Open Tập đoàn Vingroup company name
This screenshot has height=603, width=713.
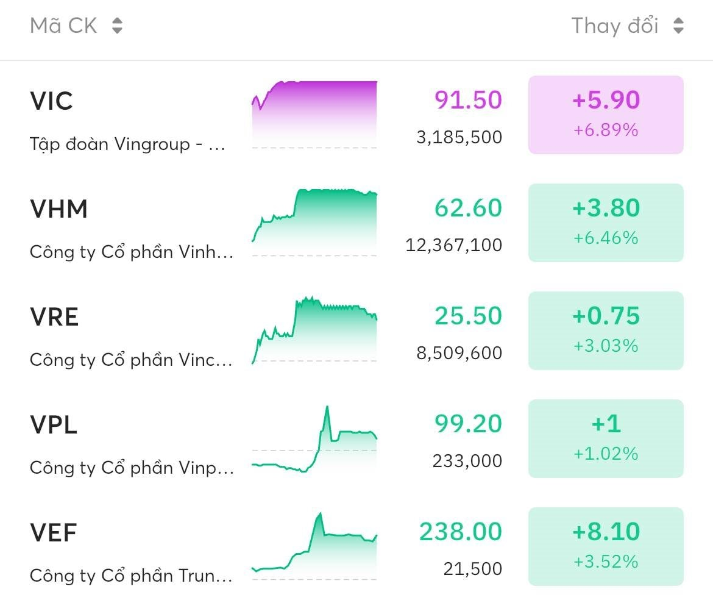point(127,145)
